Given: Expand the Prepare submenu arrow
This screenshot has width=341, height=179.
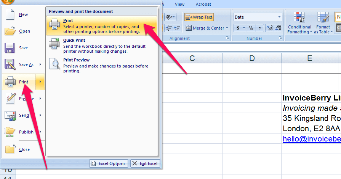Looking at the screenshot, I should click(40, 99).
